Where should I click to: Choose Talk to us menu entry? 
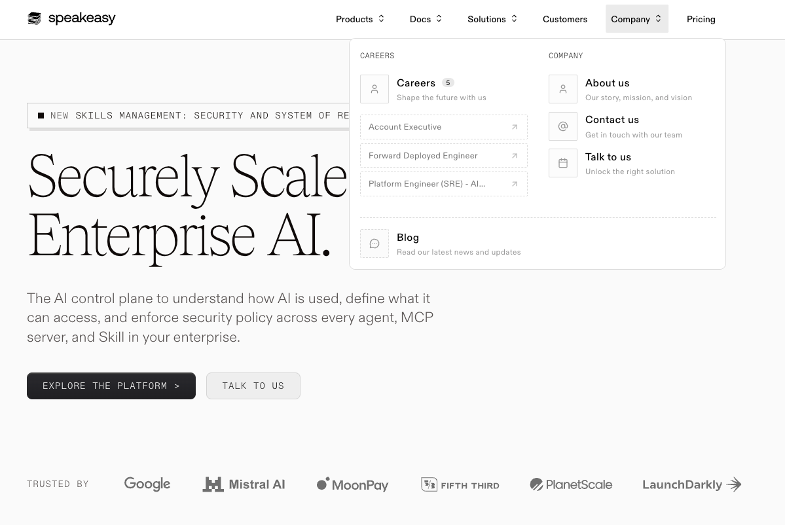(x=632, y=163)
